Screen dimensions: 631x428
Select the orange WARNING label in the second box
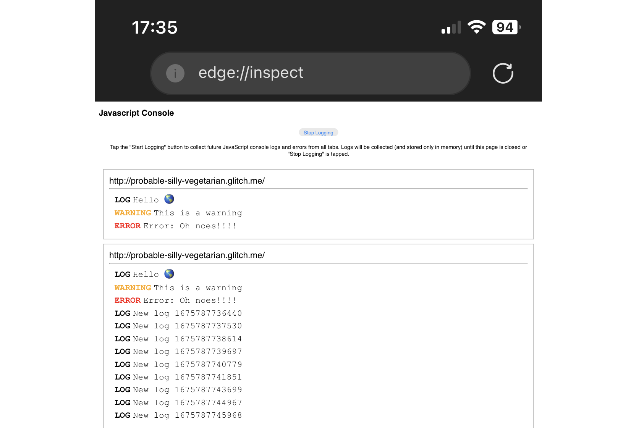point(133,287)
